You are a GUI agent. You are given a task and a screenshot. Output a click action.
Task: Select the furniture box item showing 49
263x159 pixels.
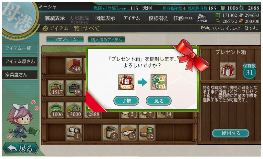pyautogui.click(x=74, y=66)
